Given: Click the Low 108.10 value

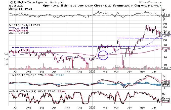Looking at the screenshot, I should tap(85, 6).
